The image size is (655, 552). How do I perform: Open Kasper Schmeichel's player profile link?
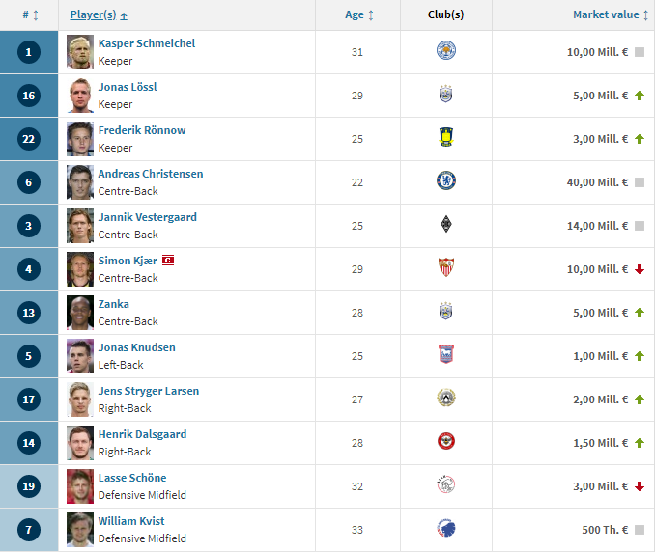(147, 43)
